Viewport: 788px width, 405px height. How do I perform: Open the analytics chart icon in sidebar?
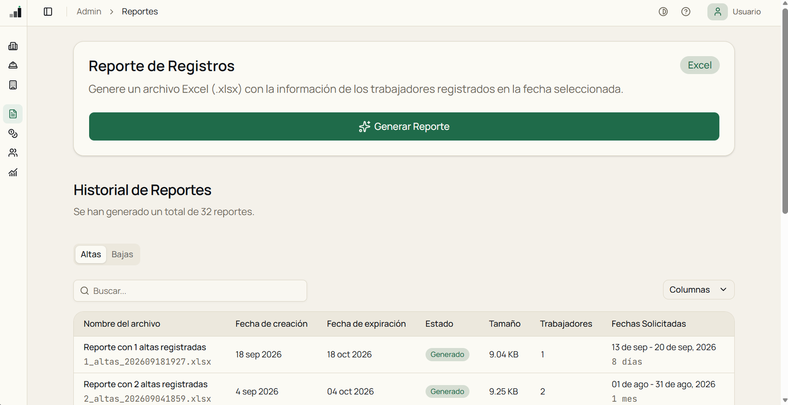coord(13,172)
